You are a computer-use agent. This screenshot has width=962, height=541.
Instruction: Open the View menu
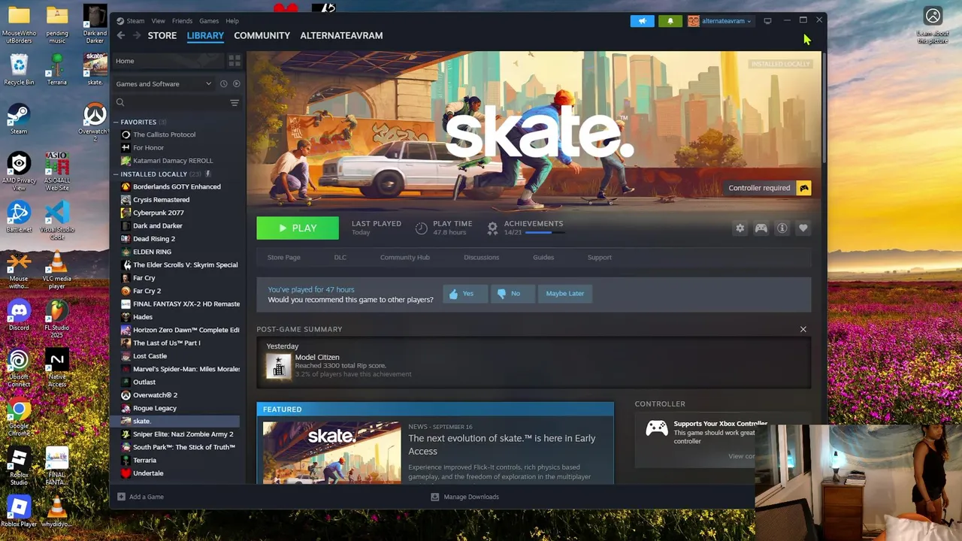[x=158, y=21]
